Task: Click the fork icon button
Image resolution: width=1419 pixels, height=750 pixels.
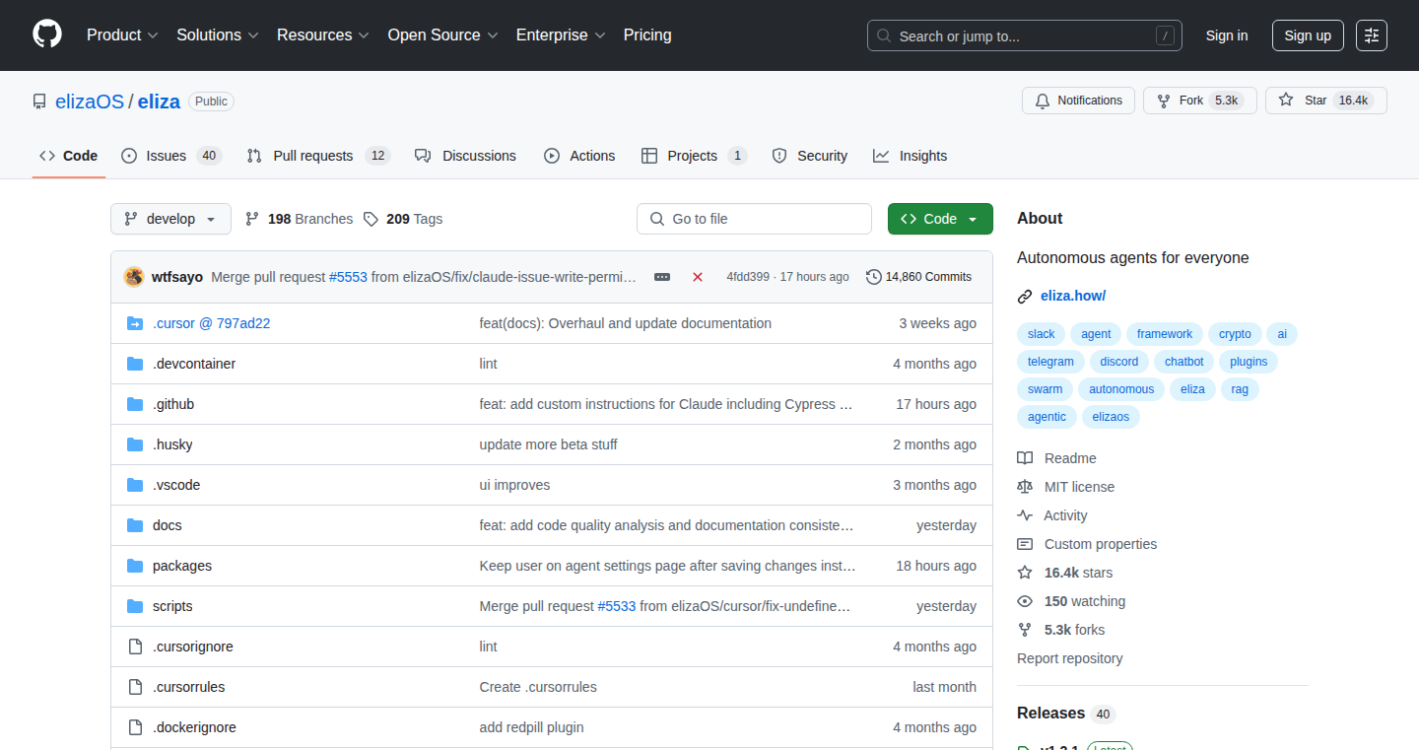Action: (1164, 101)
